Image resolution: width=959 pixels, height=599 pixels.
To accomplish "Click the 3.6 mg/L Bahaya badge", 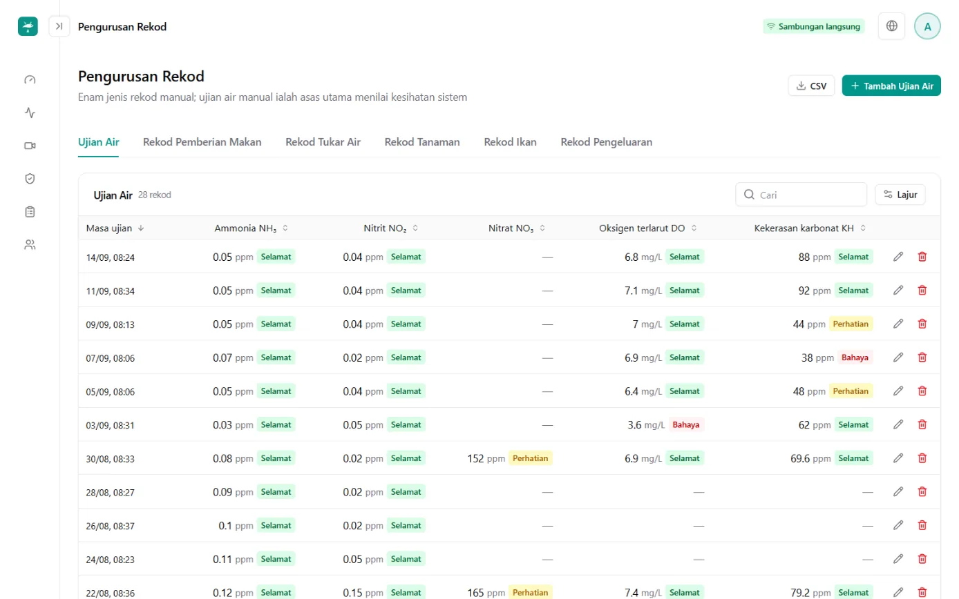I will pyautogui.click(x=686, y=424).
